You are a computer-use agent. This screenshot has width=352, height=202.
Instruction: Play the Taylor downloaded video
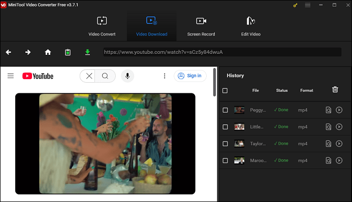(x=339, y=144)
